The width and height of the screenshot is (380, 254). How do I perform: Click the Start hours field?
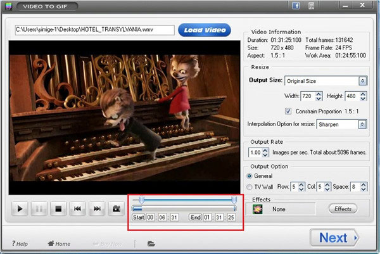pyautogui.click(x=150, y=217)
